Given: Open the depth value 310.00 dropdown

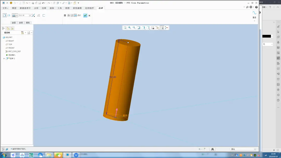Looking at the screenshot, I should coord(30,15).
